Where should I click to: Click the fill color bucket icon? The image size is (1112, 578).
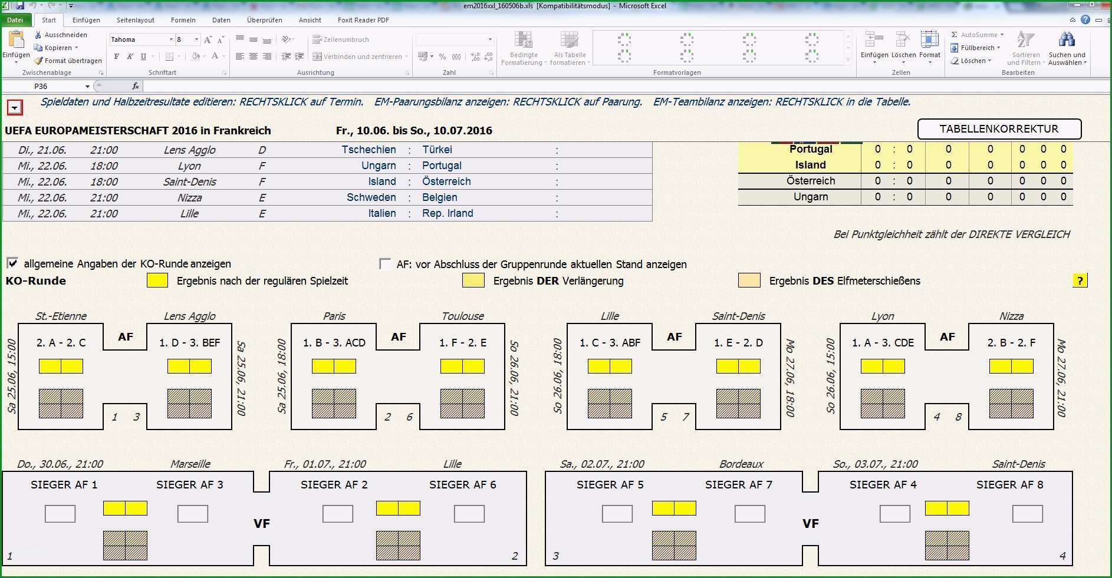point(196,57)
